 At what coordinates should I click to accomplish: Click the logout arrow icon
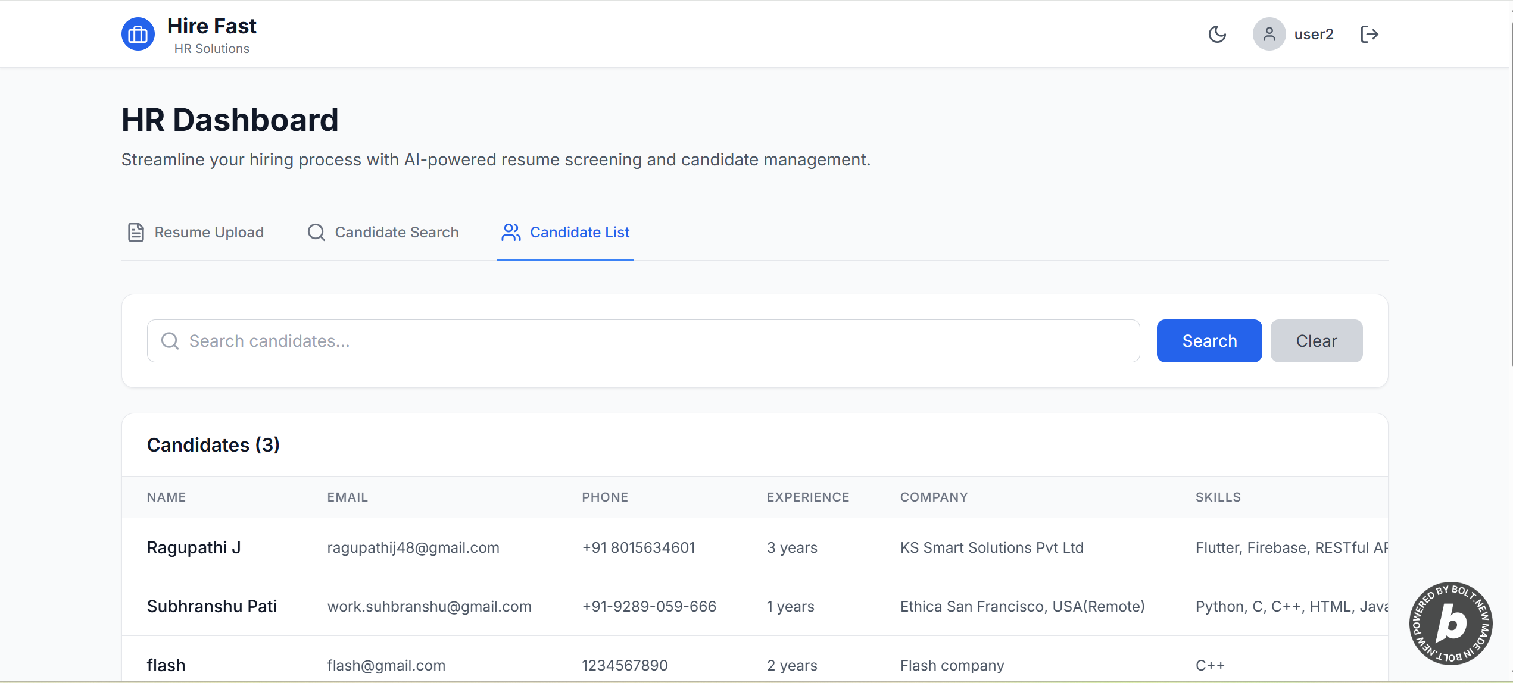tap(1370, 35)
